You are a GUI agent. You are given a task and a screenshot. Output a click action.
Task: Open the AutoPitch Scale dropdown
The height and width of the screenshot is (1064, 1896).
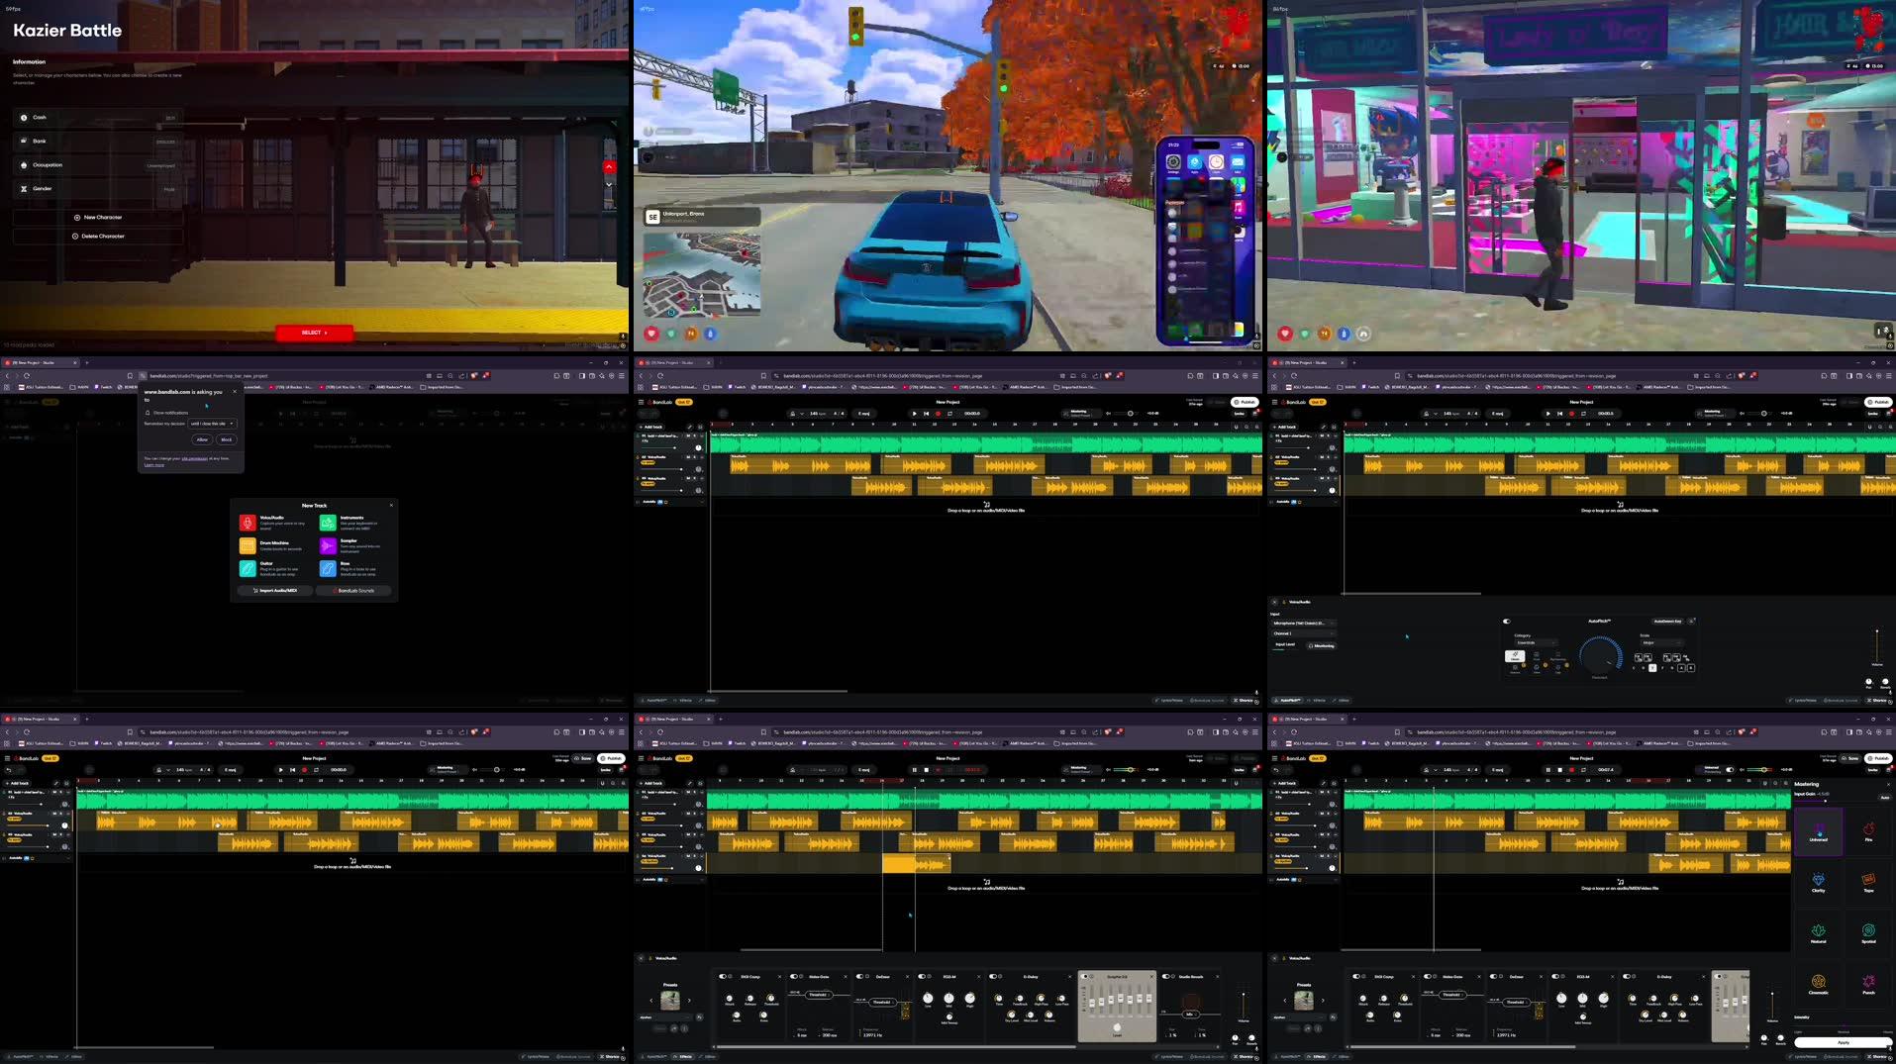1663,642
